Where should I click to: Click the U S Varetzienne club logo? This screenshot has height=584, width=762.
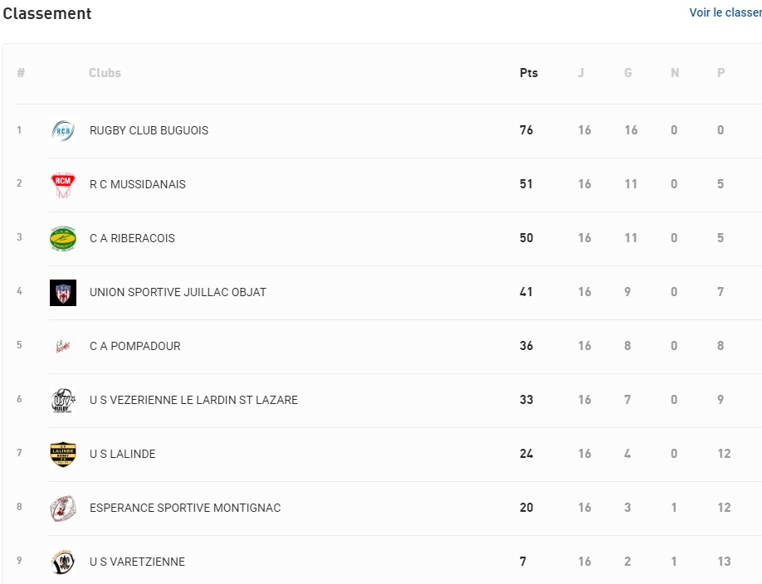tap(63, 562)
